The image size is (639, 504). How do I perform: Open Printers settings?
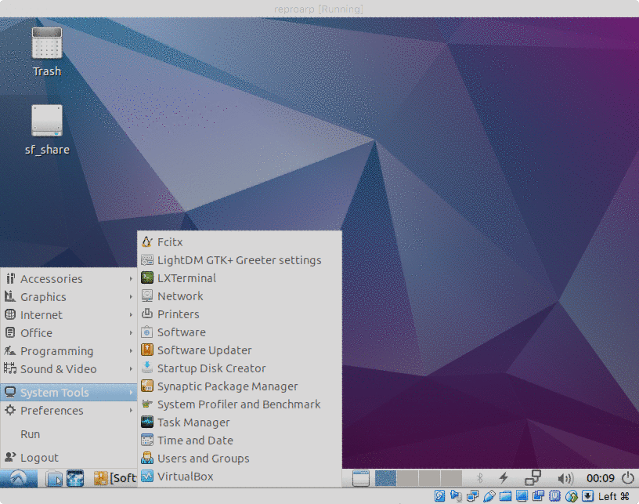pyautogui.click(x=239, y=314)
